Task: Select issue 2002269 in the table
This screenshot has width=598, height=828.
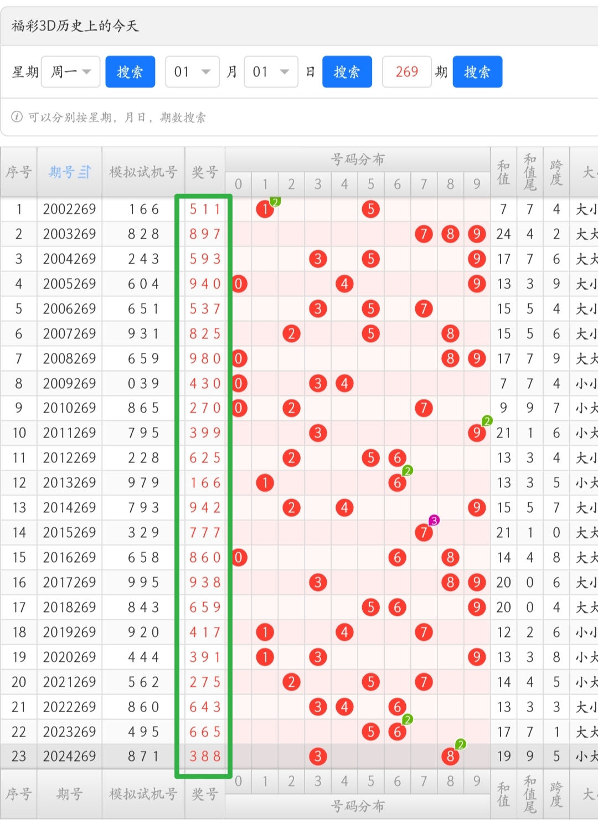Action: coord(69,209)
